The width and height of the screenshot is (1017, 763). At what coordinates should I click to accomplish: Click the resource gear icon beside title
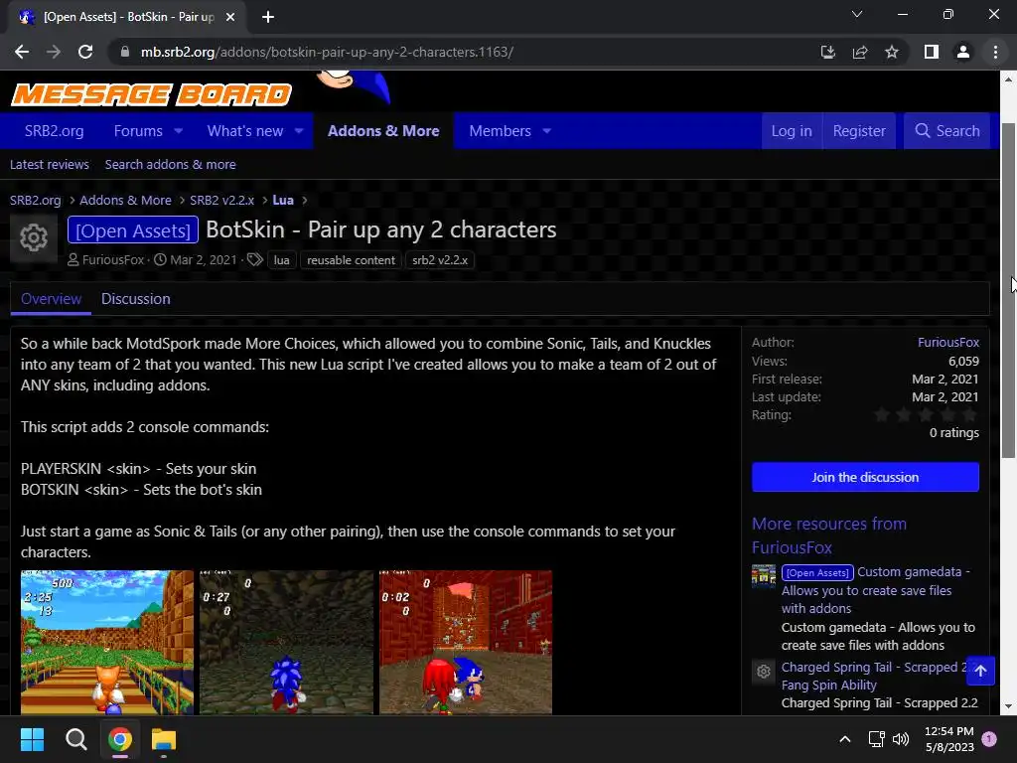coord(34,238)
